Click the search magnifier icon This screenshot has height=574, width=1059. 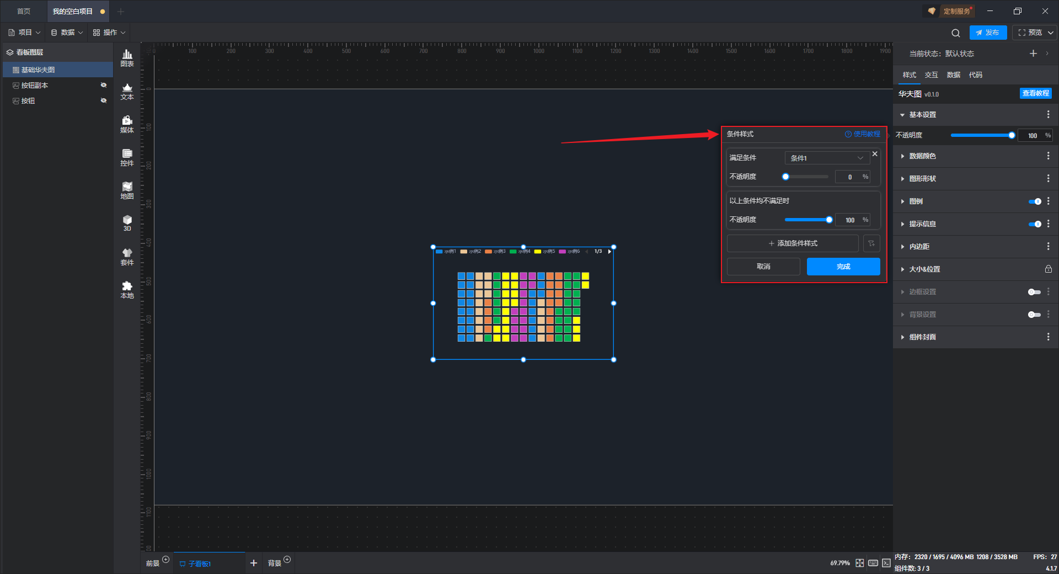point(956,33)
